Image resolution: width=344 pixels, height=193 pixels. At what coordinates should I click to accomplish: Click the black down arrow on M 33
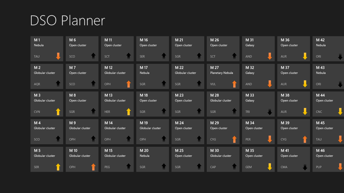click(x=270, y=111)
